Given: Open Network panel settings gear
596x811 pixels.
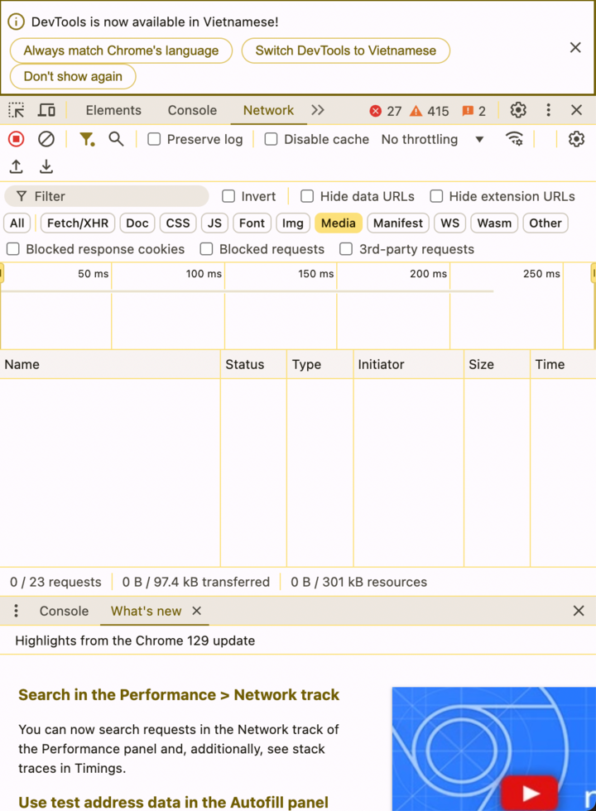Looking at the screenshot, I should [x=576, y=139].
